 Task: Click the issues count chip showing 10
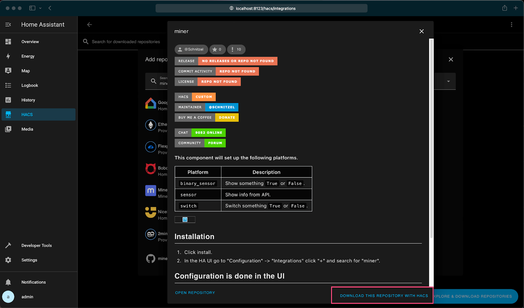[236, 49]
